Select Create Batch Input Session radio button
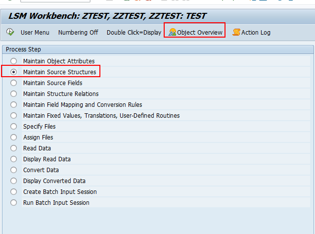 click(x=14, y=191)
